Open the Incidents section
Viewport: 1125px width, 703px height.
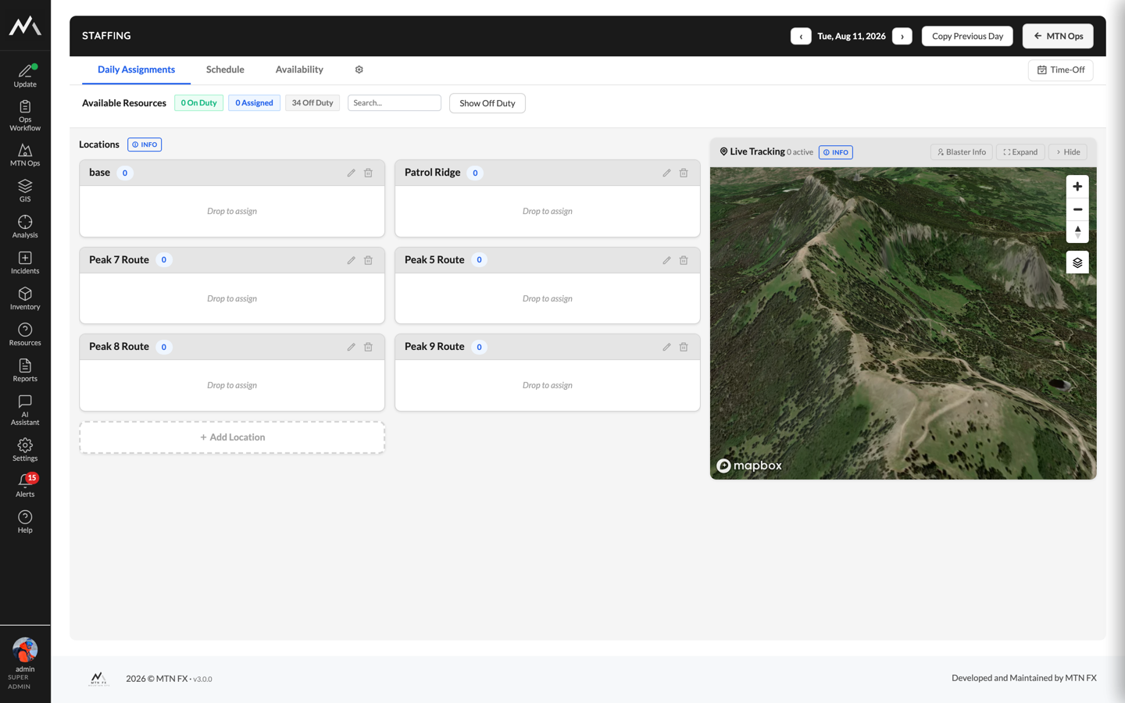[25, 262]
